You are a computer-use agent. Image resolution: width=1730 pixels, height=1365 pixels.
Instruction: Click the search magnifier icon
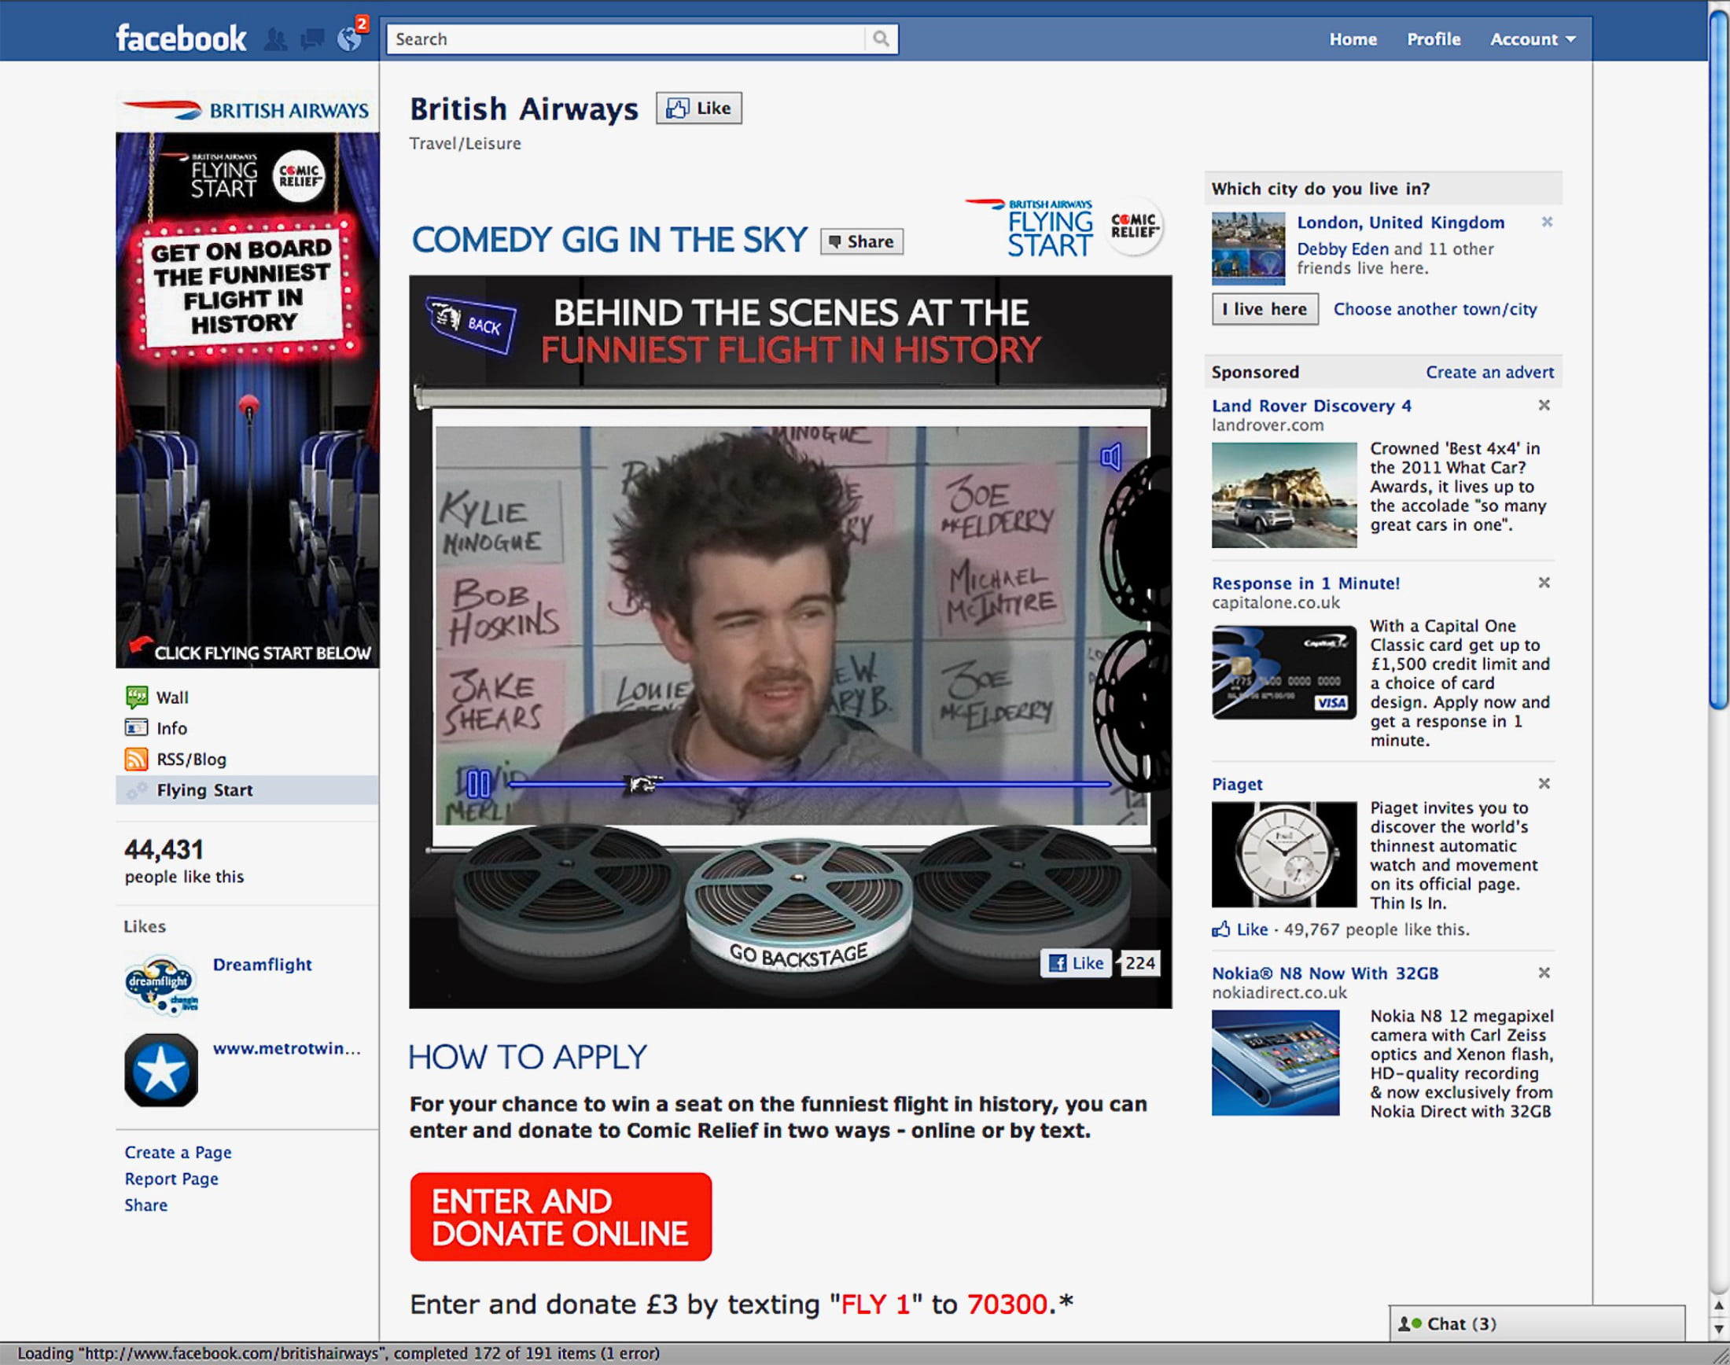coord(881,39)
